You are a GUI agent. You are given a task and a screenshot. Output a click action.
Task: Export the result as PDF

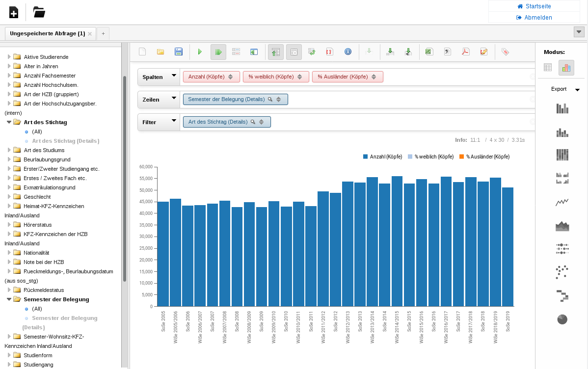tap(465, 52)
